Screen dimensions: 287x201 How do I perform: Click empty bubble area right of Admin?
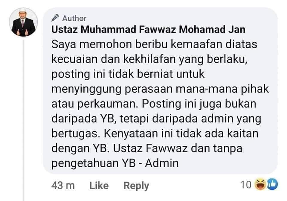[227, 163]
